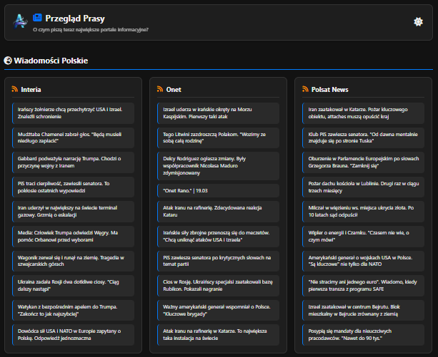Click the RSS icon next to Onet
Viewport: 438px width, 357px height.
click(x=161, y=90)
